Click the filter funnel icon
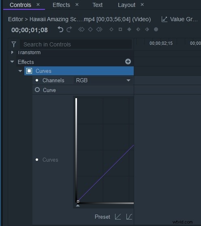This screenshot has width=201, height=226. pyautogui.click(x=14, y=44)
